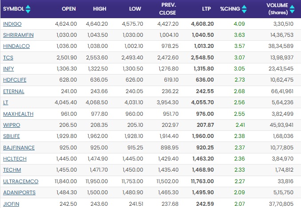Open SBILIFE stock details
The height and width of the screenshot is (208, 301).
(x=12, y=136)
